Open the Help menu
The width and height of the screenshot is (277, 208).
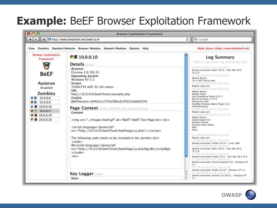[x=145, y=48]
